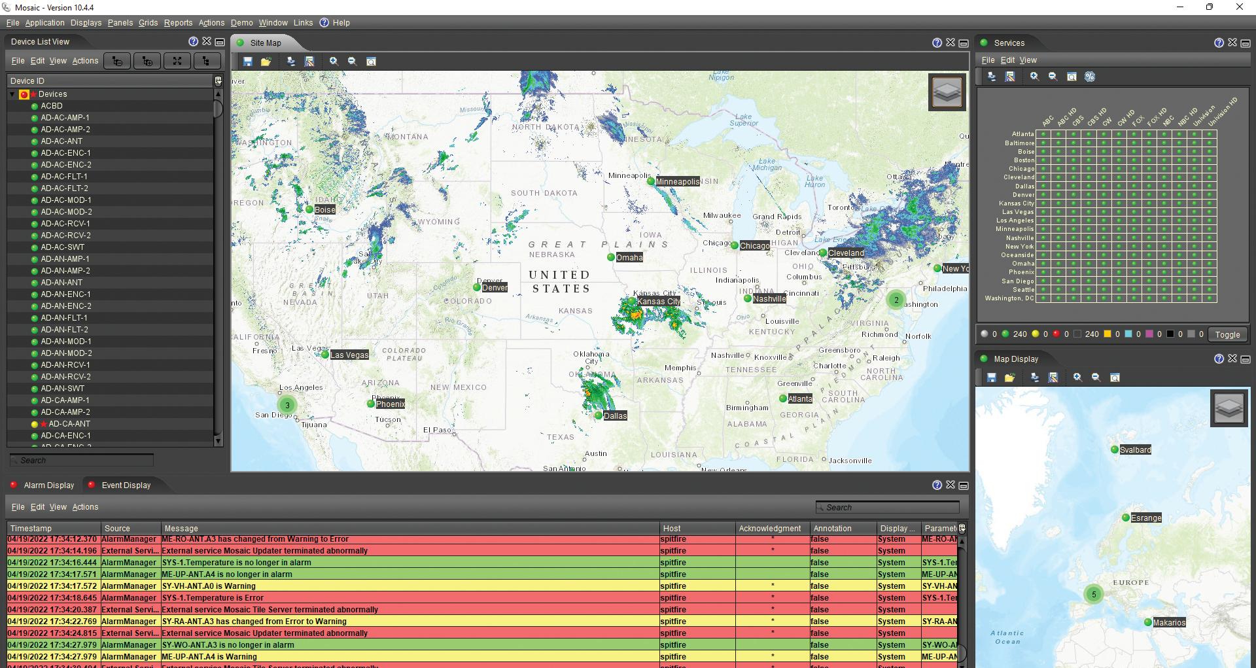
Task: Select alarm row 'SYS-1.Temperature is Error'
Action: 482,598
